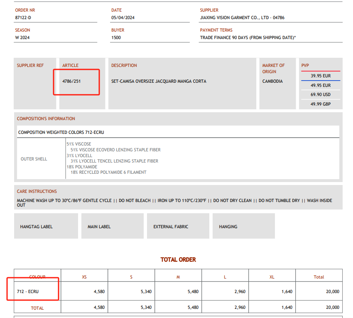353x318 pixels.
Task: Click the HANGTAG LABEL box
Action: click(x=46, y=227)
